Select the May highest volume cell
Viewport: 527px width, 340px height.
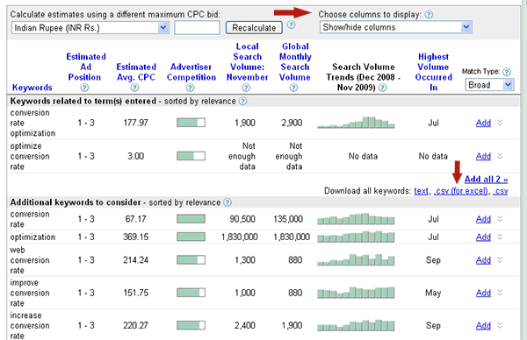point(433,293)
